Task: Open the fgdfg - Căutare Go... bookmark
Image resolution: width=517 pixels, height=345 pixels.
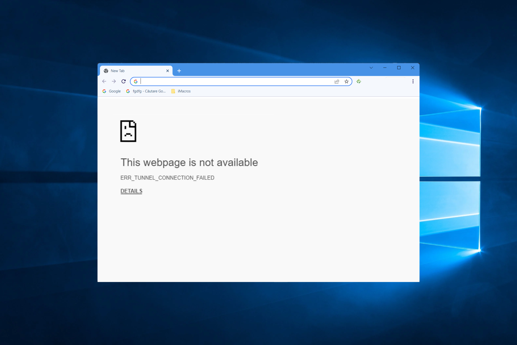Action: [x=146, y=91]
